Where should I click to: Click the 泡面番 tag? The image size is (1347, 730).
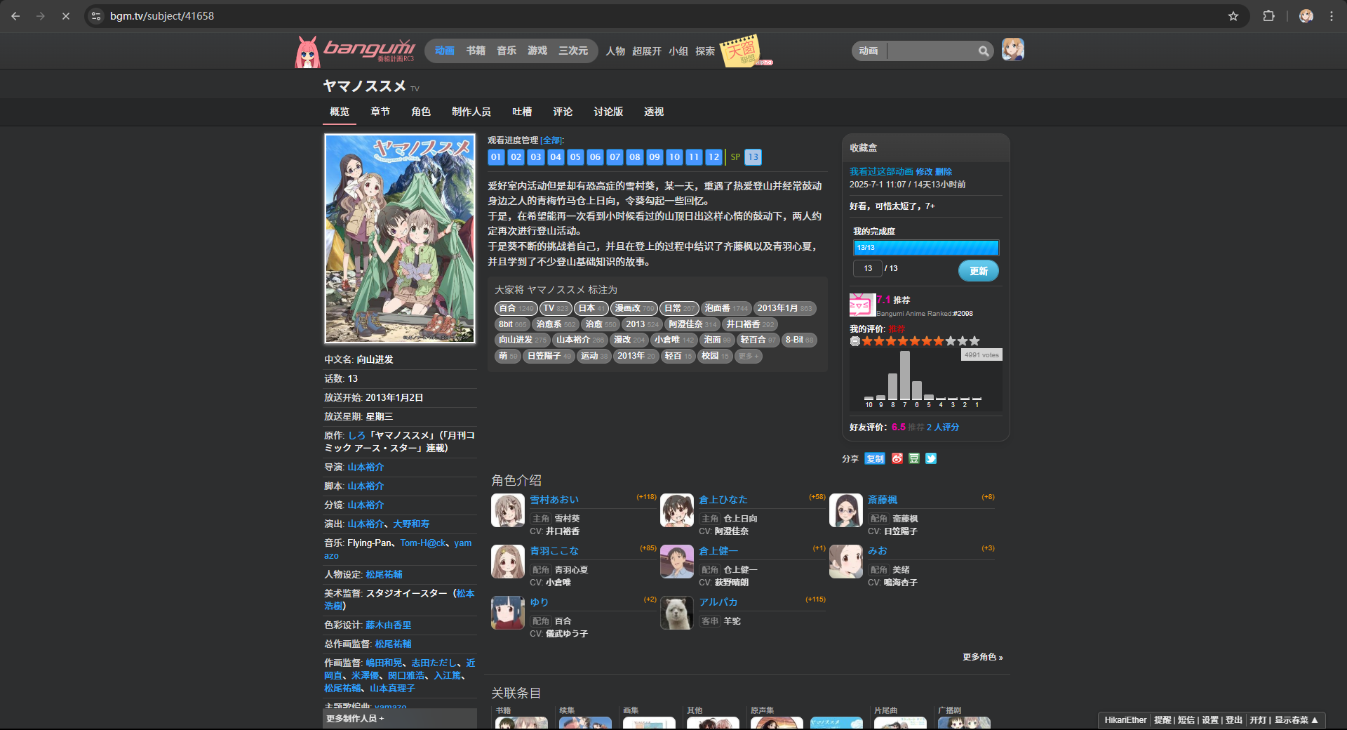click(x=725, y=308)
